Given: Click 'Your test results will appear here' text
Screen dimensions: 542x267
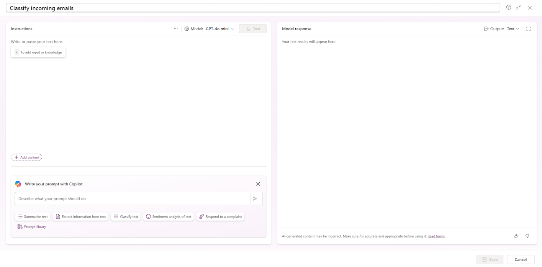Looking at the screenshot, I should pyautogui.click(x=308, y=42).
